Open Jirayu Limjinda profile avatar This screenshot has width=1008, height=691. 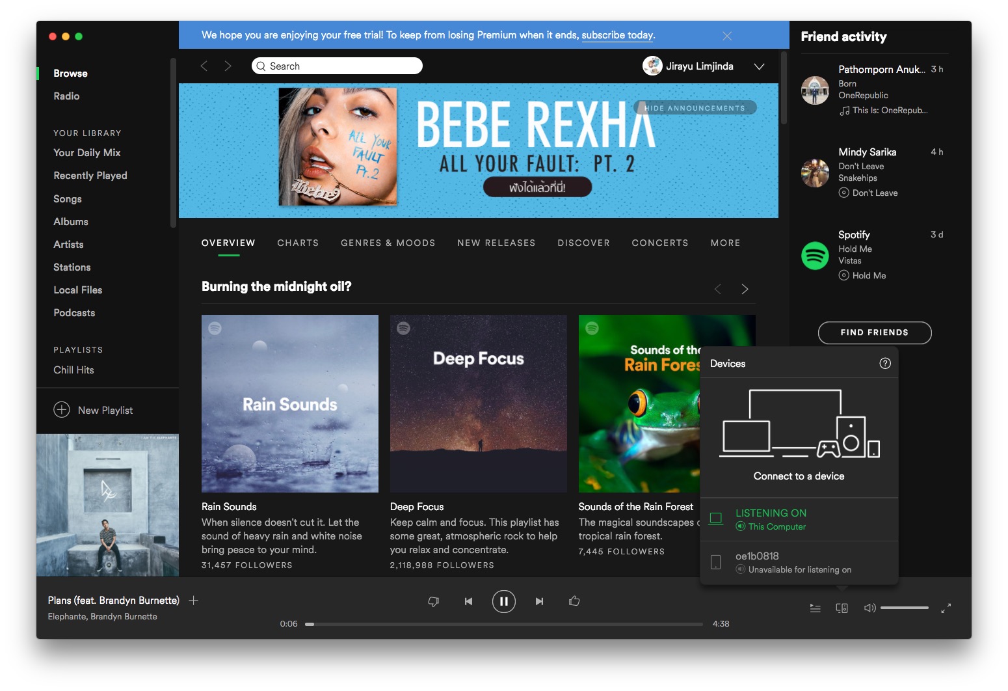coord(652,66)
